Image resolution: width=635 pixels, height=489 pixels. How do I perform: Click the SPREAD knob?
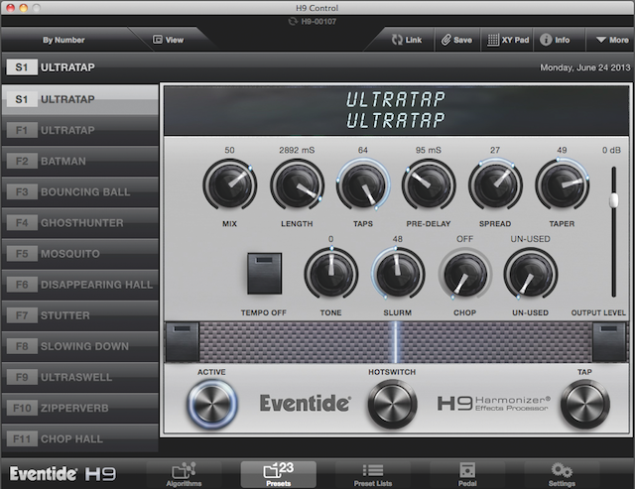(495, 185)
